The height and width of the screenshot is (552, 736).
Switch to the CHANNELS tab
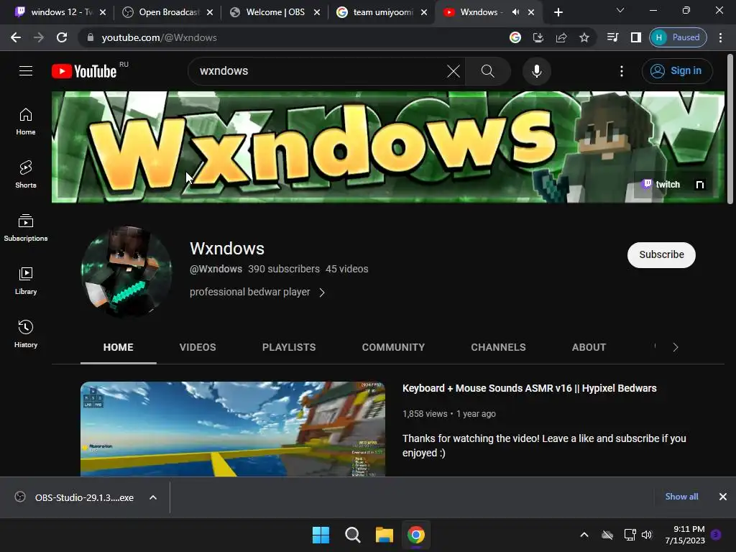click(498, 347)
